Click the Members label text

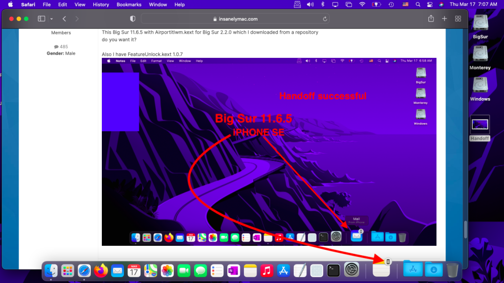pos(61,33)
